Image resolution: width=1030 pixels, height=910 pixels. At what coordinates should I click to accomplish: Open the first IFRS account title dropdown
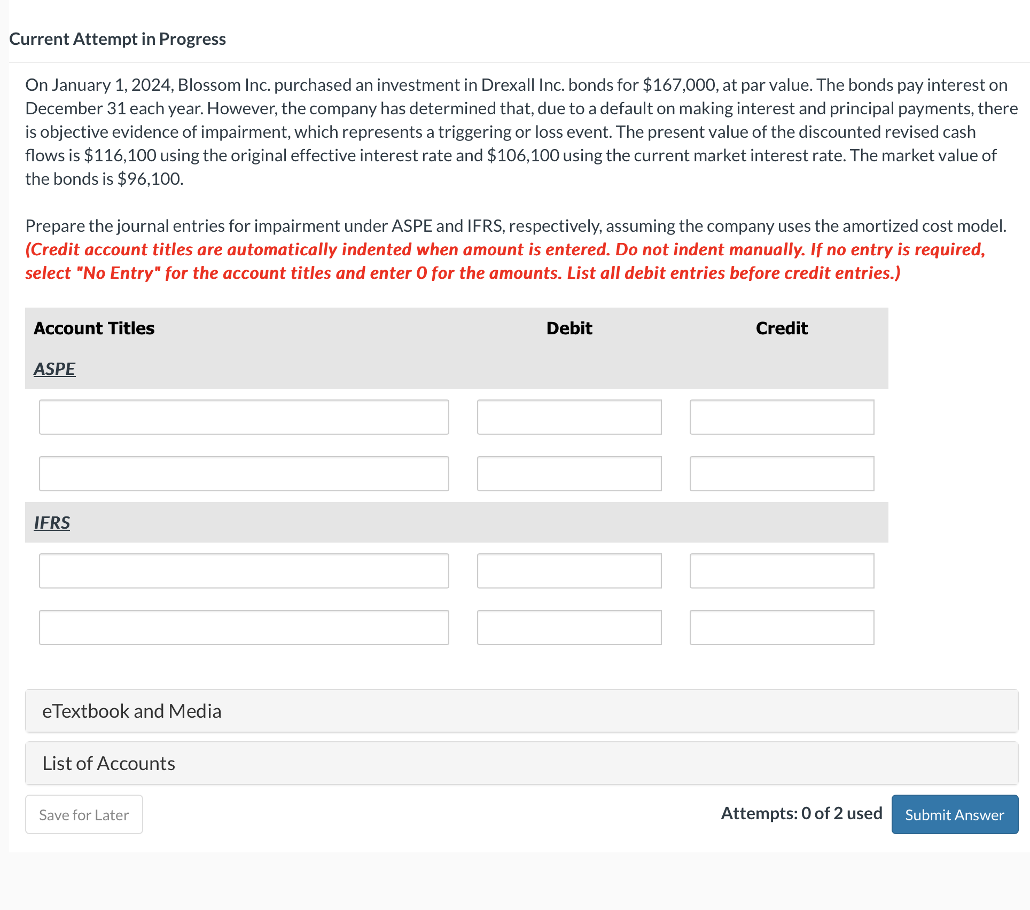tap(244, 571)
